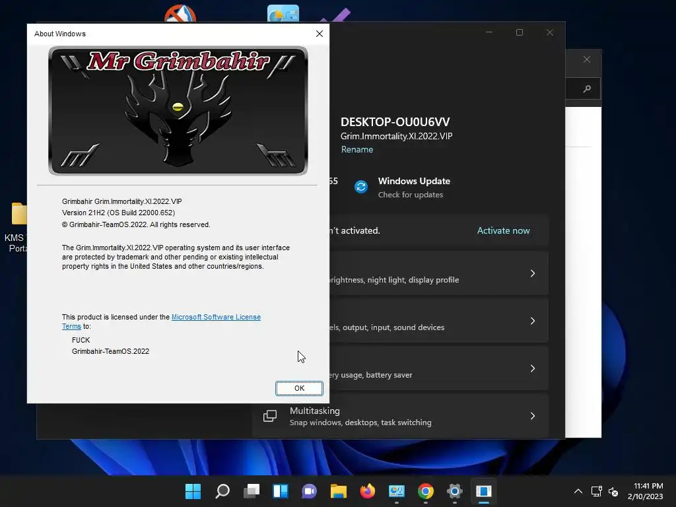The image size is (676, 507).
Task: Expand the sound devices settings row
Action: coord(439,321)
